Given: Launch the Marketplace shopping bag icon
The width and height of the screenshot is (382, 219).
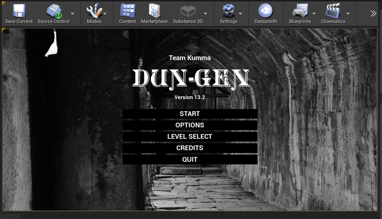Looking at the screenshot, I should [154, 11].
